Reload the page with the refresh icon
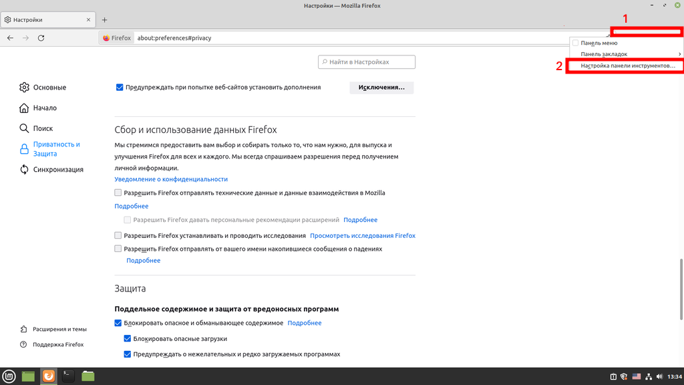684x385 pixels. coord(41,38)
